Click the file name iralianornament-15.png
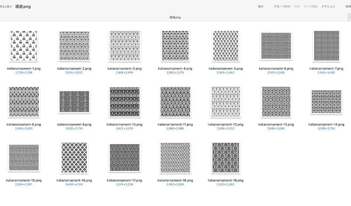 click(24, 180)
